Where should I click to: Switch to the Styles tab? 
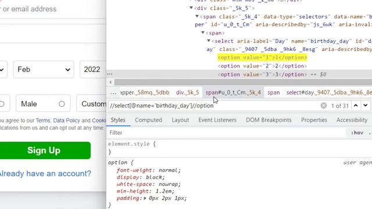pyautogui.click(x=118, y=120)
